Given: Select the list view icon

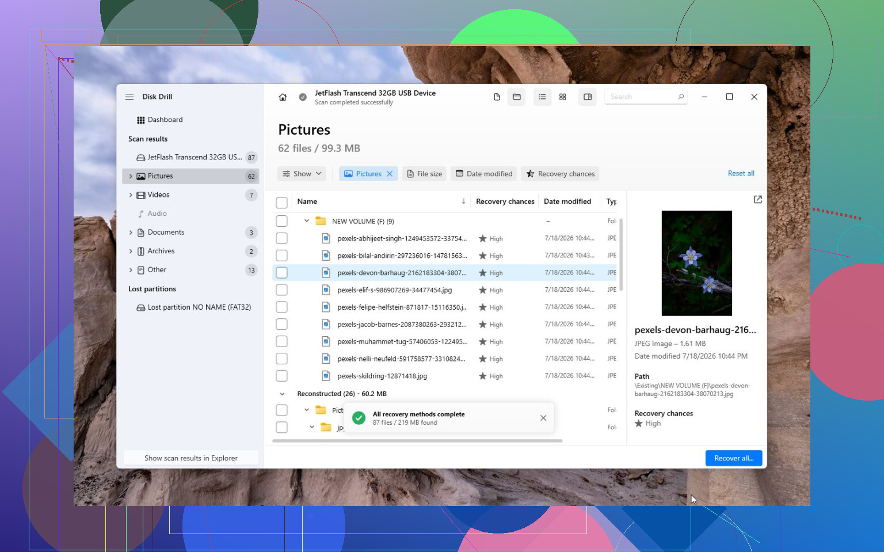Looking at the screenshot, I should coord(542,97).
